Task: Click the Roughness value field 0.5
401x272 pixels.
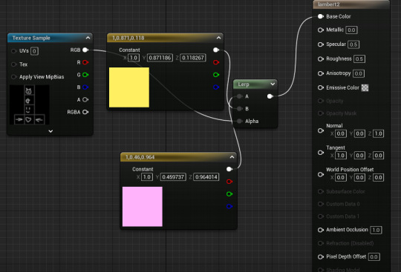Action: click(359, 59)
